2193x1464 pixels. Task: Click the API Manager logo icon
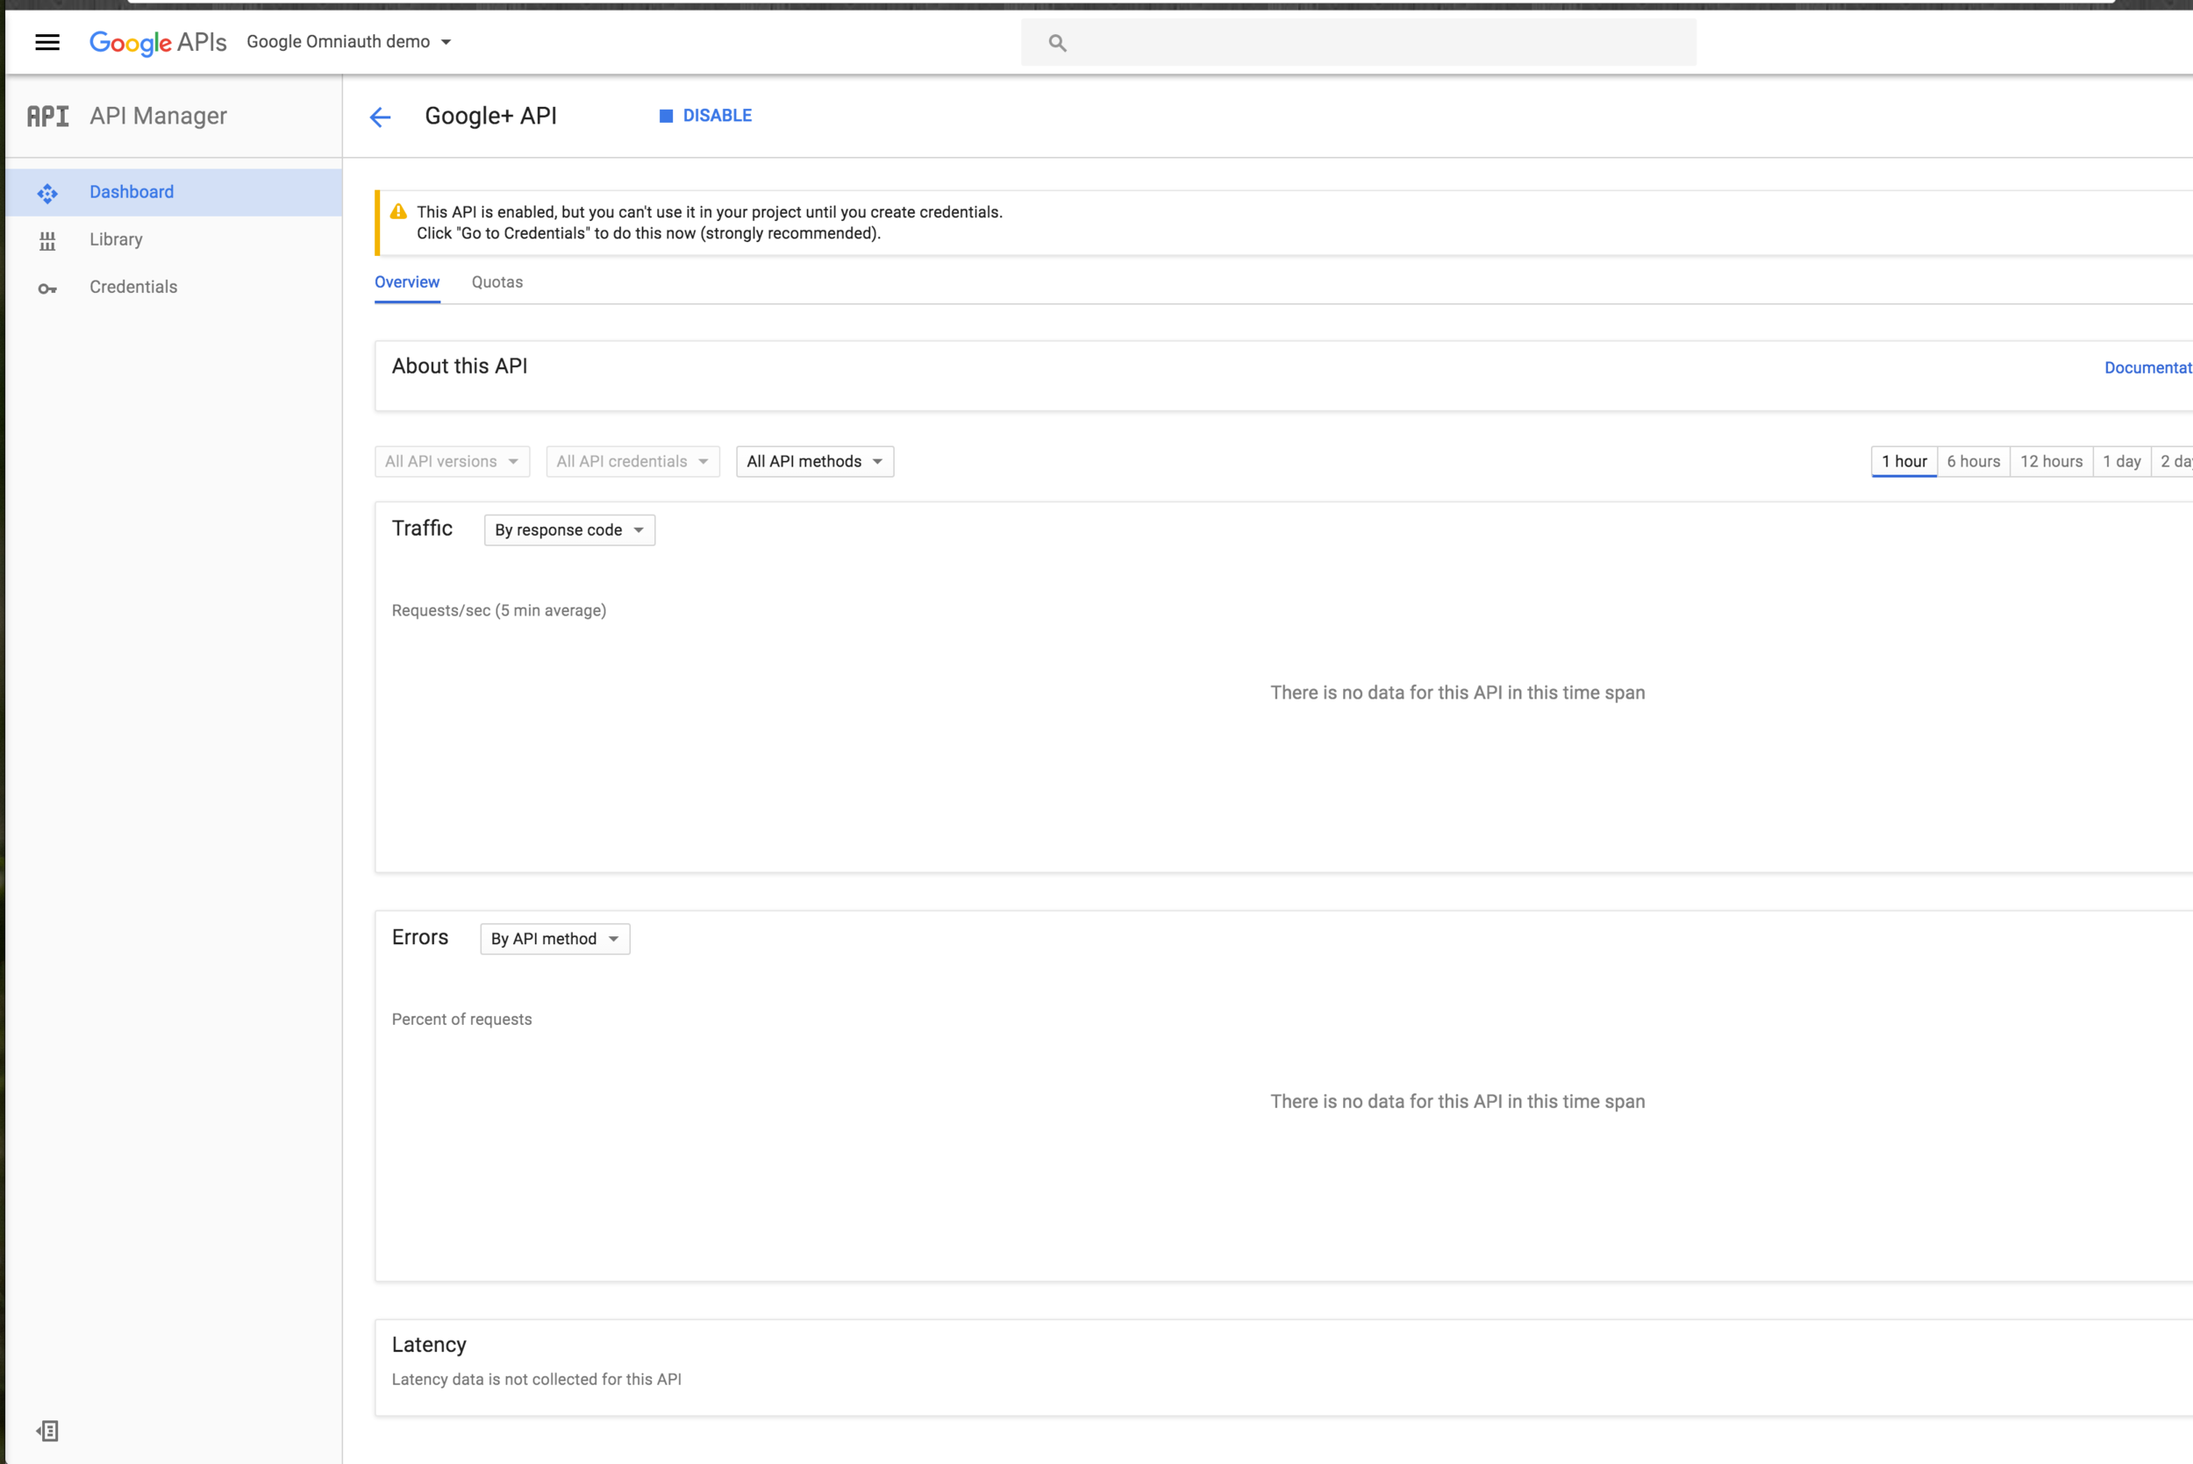click(47, 116)
